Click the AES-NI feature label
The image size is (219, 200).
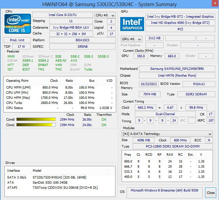tap(61, 61)
